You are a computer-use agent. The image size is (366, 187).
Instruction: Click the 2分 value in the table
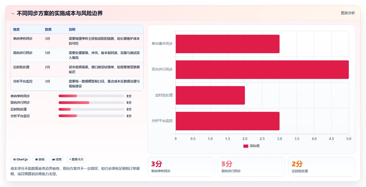(x=48, y=67)
